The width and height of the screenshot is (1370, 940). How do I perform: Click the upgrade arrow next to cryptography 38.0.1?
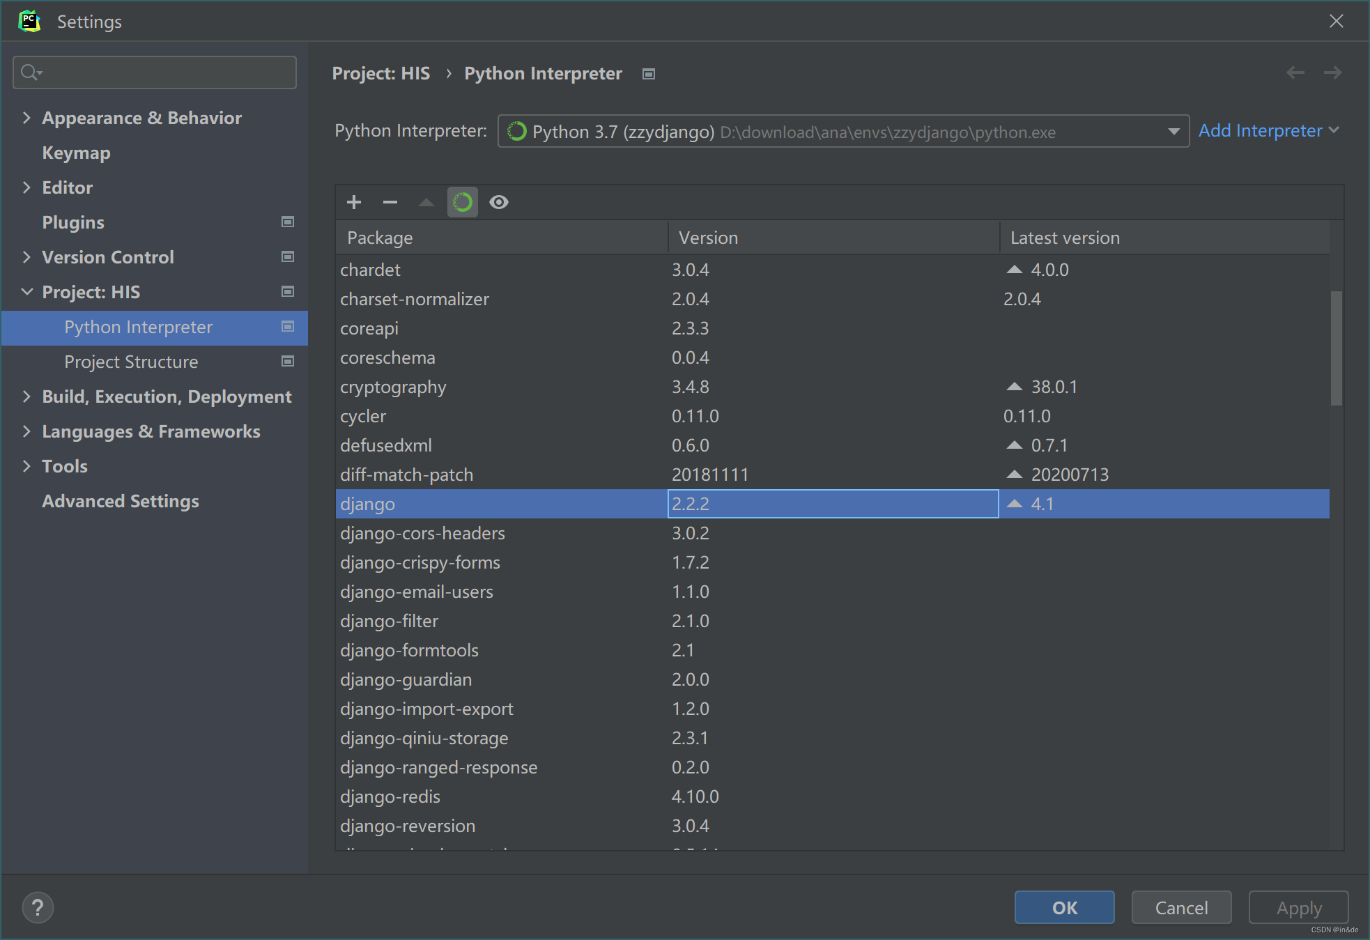[1015, 387]
